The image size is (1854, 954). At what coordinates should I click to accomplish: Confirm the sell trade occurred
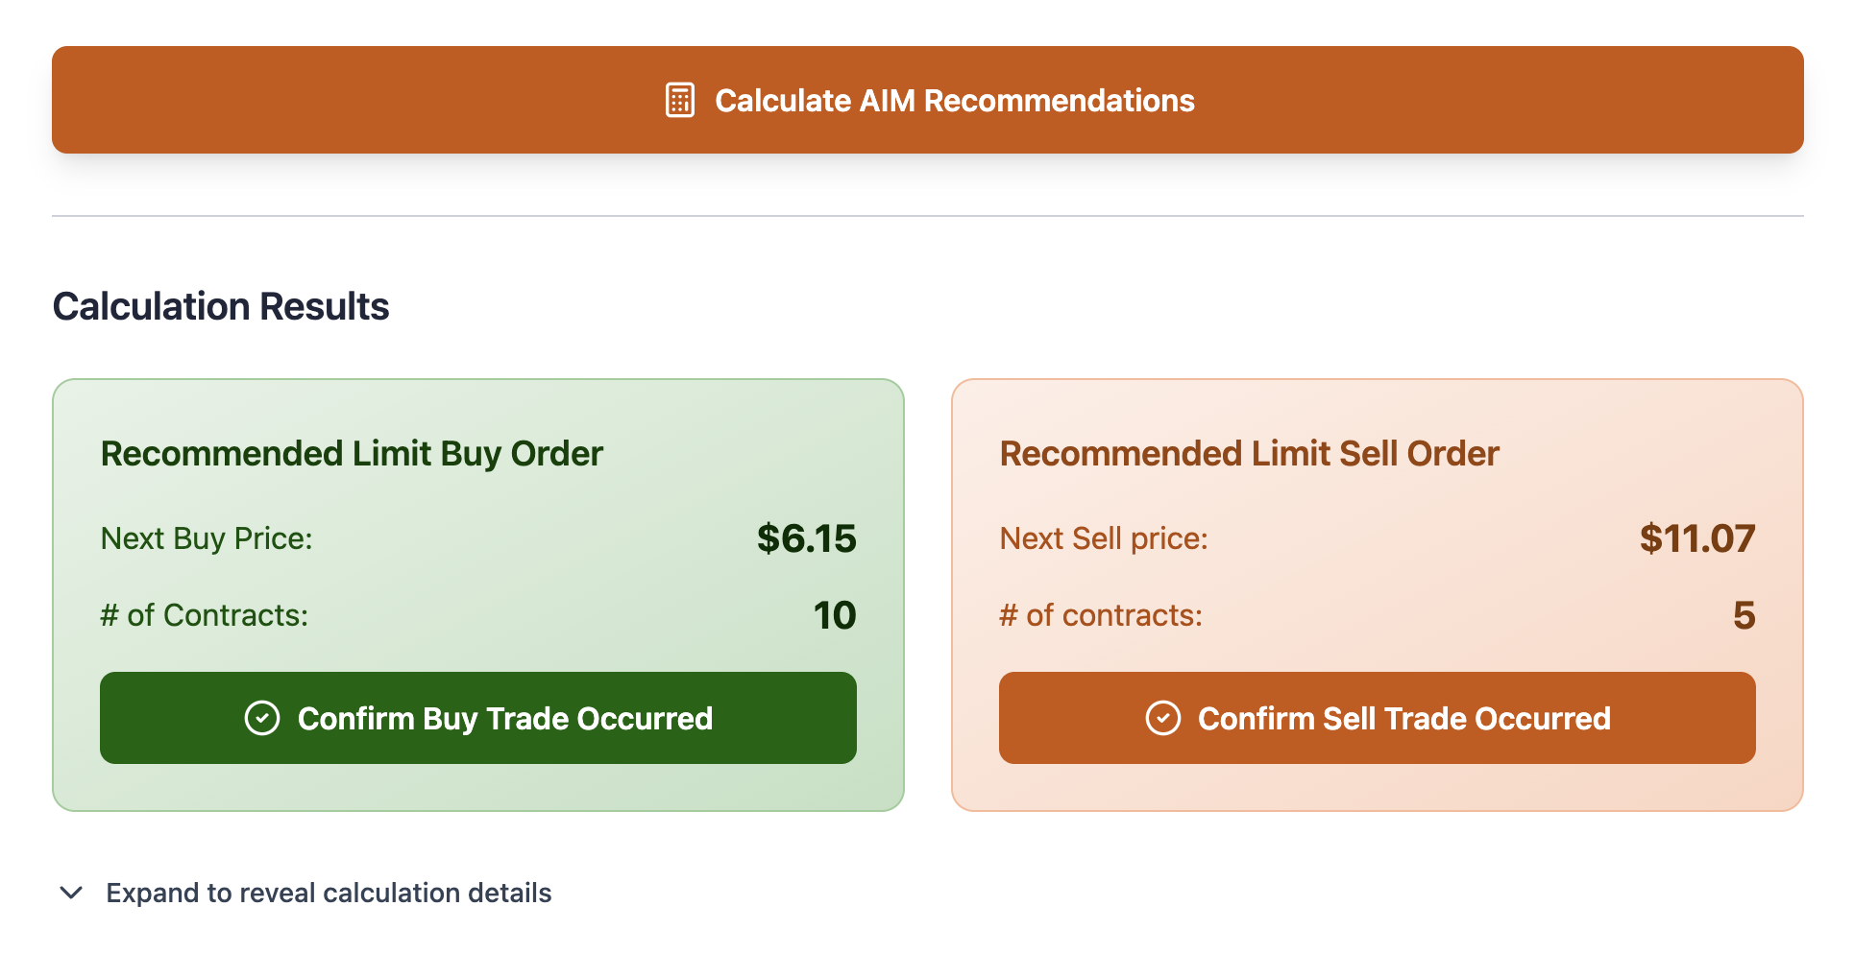pos(1378,718)
